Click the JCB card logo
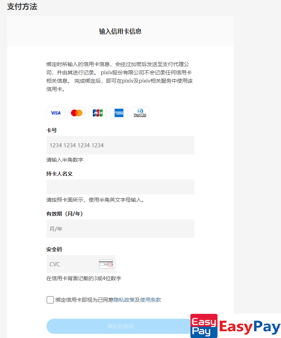The height and width of the screenshot is (338, 281). tap(98, 113)
